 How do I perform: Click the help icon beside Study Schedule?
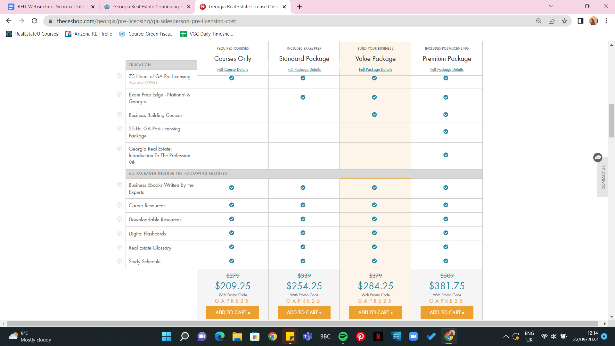pos(119,261)
